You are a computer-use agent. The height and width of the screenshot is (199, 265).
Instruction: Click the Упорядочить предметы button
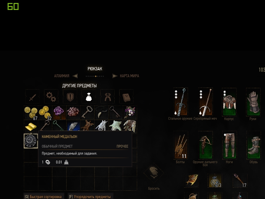[x=90, y=197]
